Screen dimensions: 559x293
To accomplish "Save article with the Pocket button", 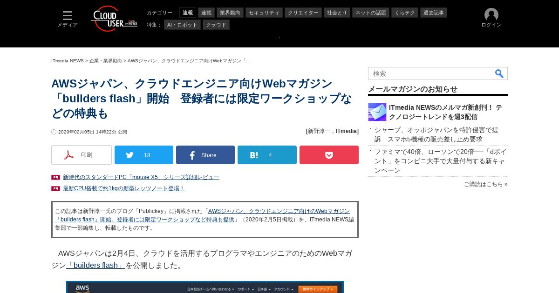I will click(329, 155).
